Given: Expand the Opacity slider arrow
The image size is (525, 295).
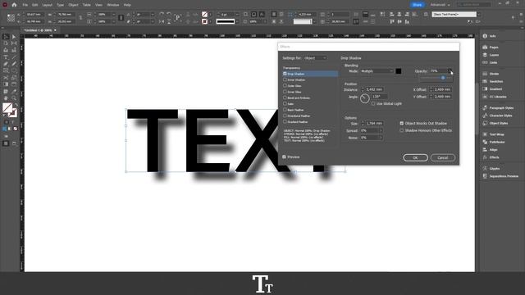Looking at the screenshot, I should coord(450,71).
